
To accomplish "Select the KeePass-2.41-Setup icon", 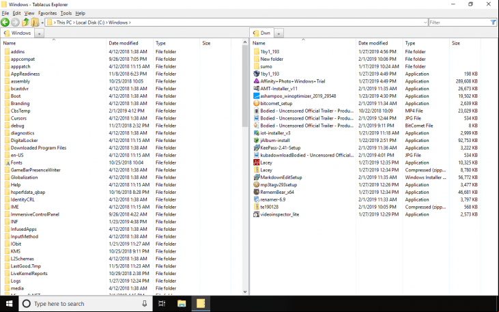I will click(x=256, y=147).
